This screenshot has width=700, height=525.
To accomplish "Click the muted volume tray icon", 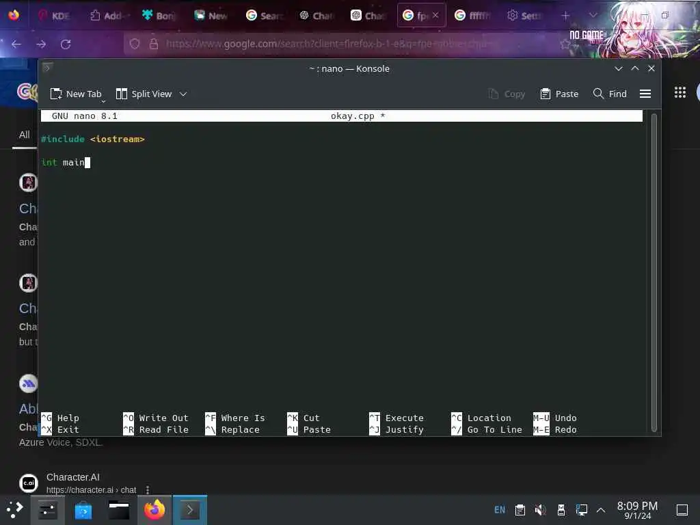I will click(540, 510).
